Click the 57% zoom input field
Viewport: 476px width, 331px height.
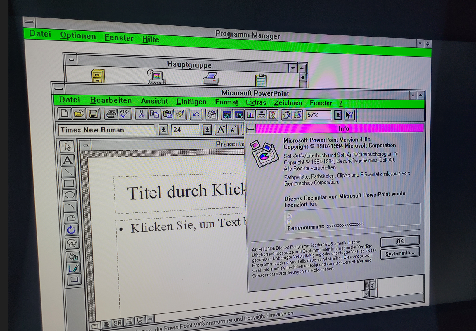[x=318, y=115]
